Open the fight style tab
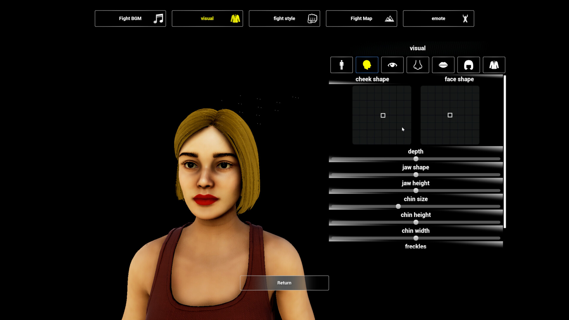Screen dimensions: 569x320 tap(284, 18)
